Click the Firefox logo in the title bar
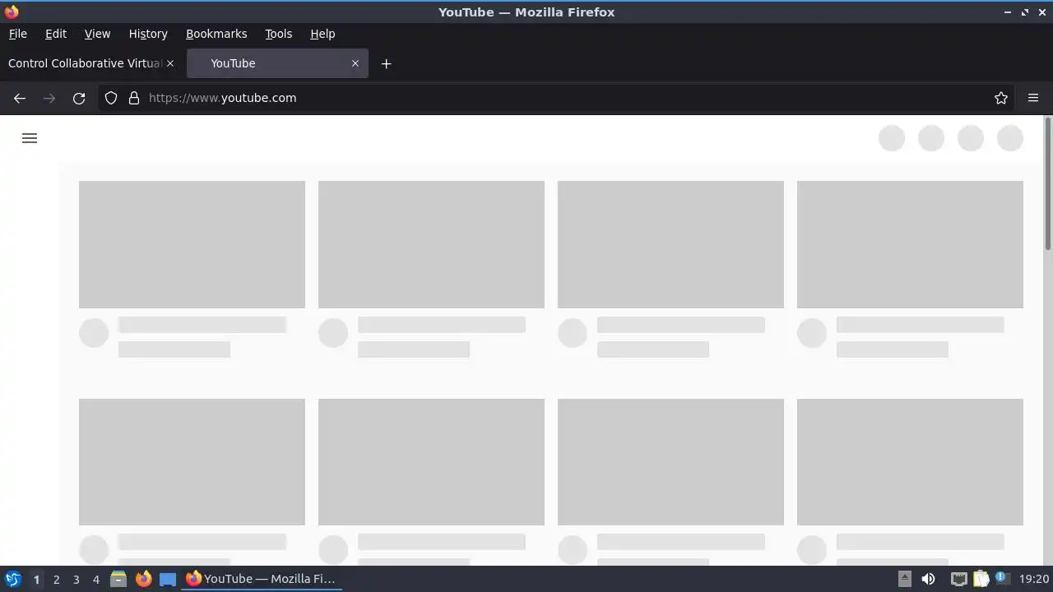 [12, 12]
